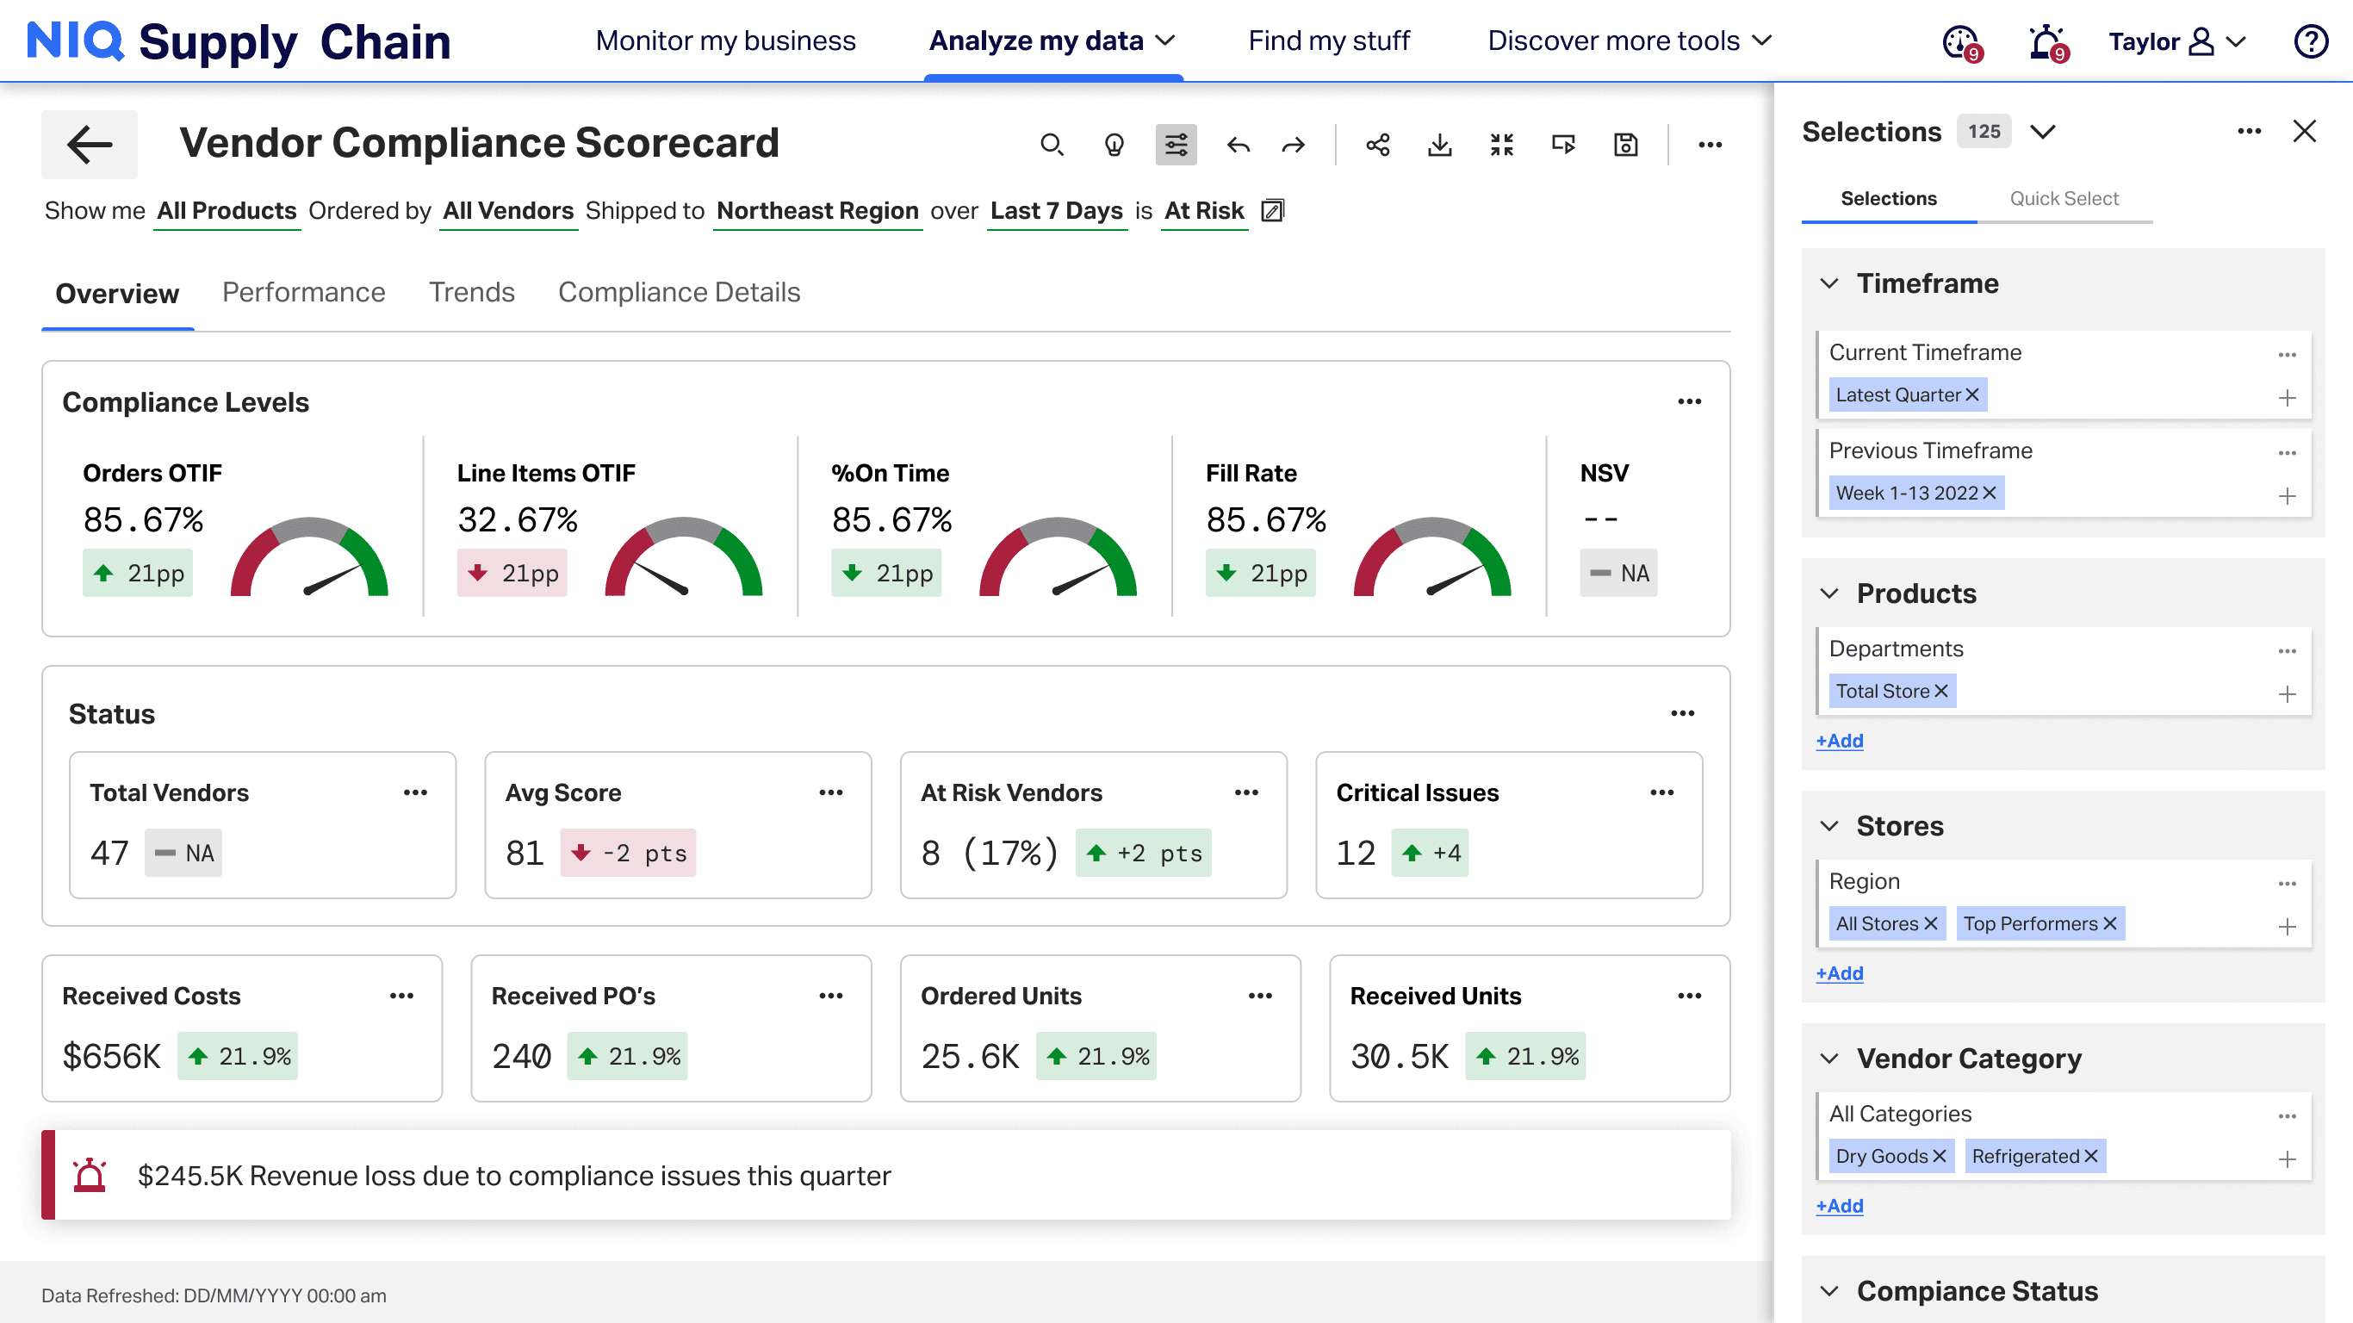Image resolution: width=2353 pixels, height=1323 pixels.
Task: Click the edit query pencil icon
Action: coord(1272,211)
